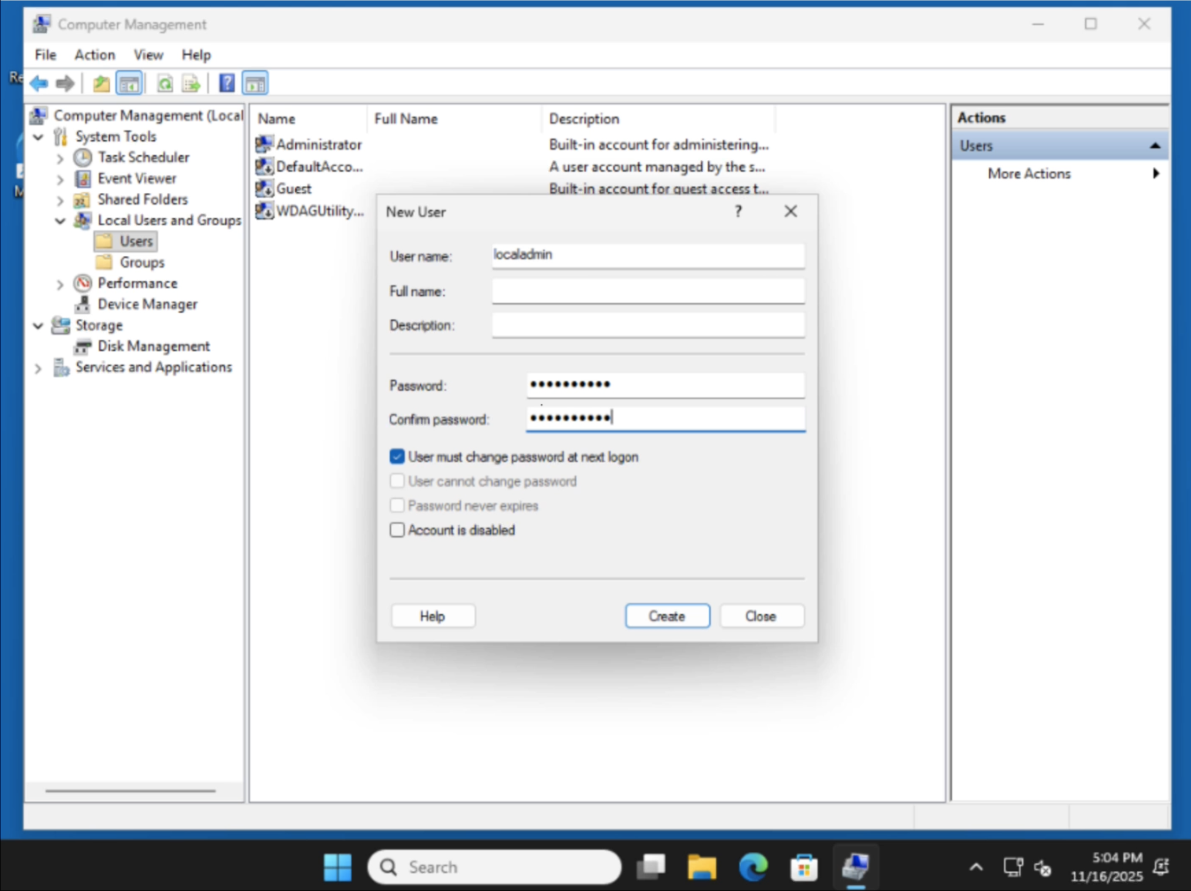
Task: Click the question mark in New User dialog
Action: coord(738,211)
